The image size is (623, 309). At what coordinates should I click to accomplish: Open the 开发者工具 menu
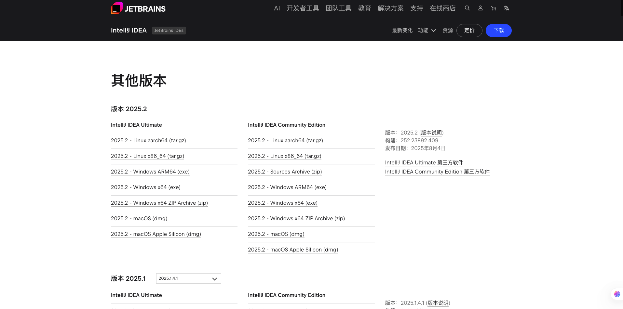coord(303,8)
